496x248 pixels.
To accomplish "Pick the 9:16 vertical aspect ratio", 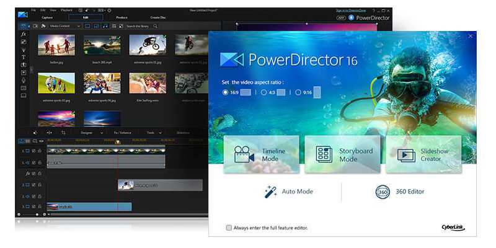I will pyautogui.click(x=298, y=92).
